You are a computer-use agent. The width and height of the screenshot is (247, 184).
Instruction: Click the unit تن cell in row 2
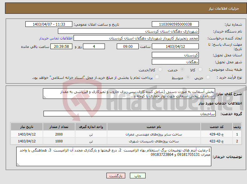pos(91,141)
